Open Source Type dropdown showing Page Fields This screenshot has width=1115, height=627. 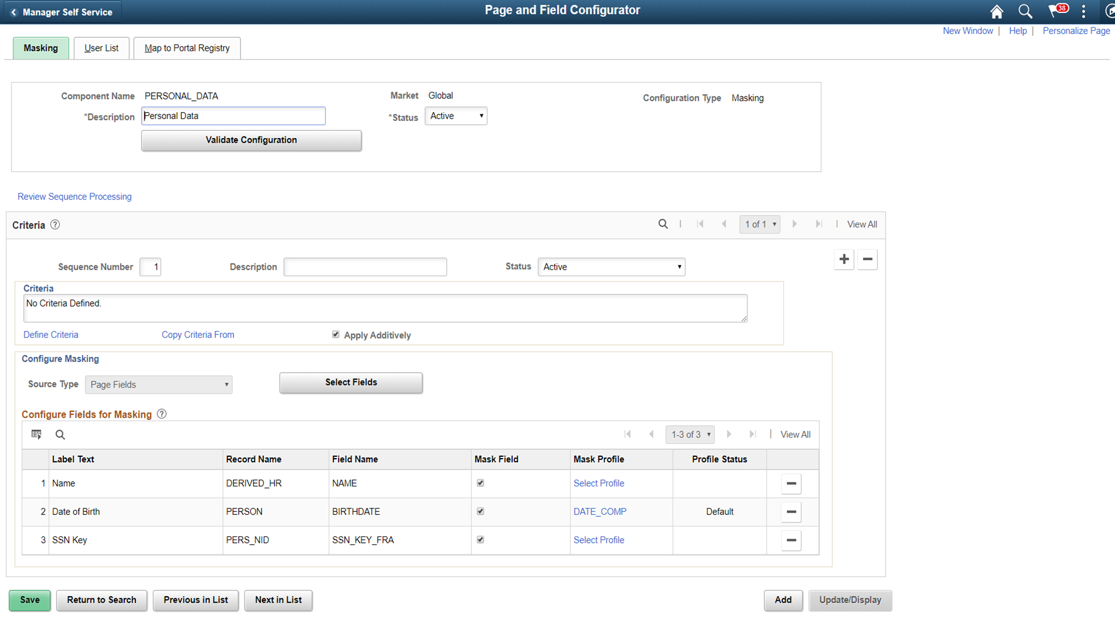[159, 385]
